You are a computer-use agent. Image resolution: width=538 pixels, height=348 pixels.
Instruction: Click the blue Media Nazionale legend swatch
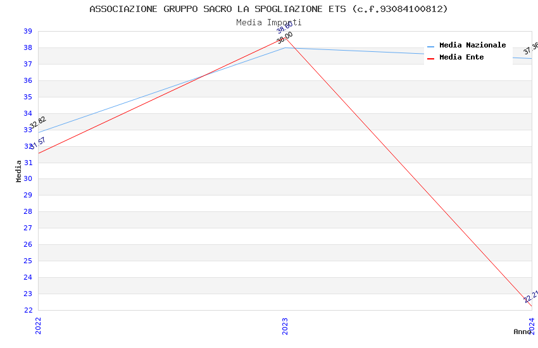(430, 47)
